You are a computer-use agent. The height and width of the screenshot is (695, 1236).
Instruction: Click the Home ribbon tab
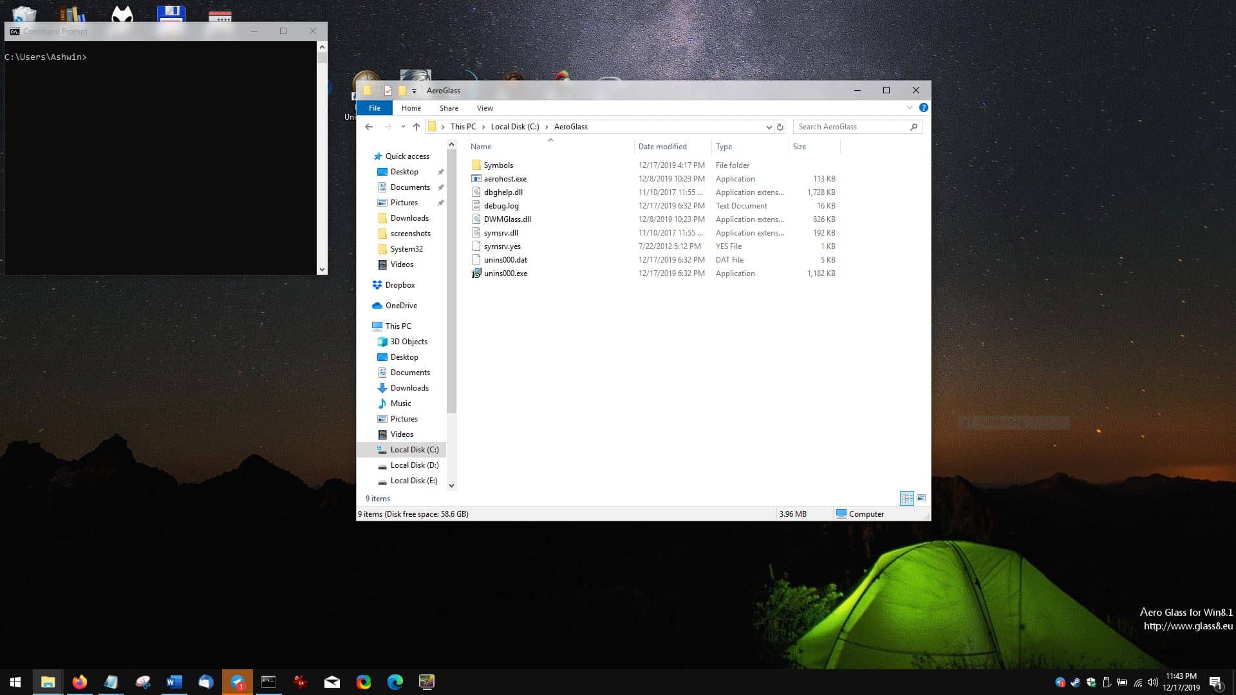tap(412, 107)
